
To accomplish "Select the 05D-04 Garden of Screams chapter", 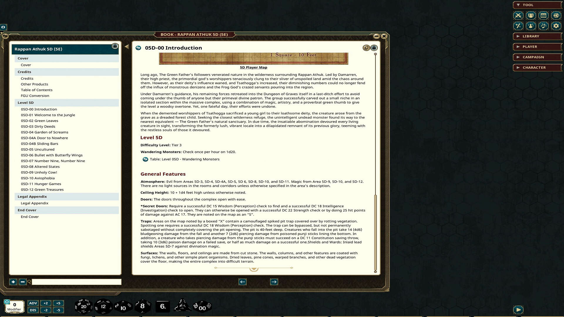I will (45, 132).
